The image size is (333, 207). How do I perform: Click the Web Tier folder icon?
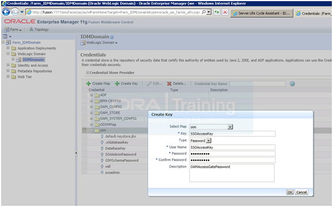pos(14,77)
